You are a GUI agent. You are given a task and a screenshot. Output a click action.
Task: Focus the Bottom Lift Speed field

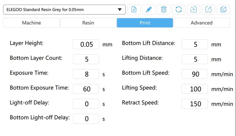195,74
